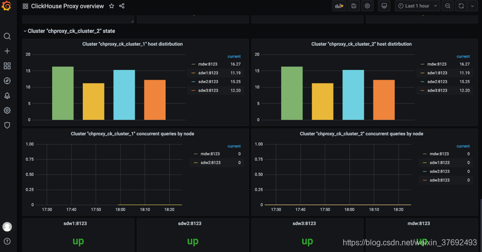
Task: Click the 16.27 value in cluster_1 legend
Action: click(236, 64)
